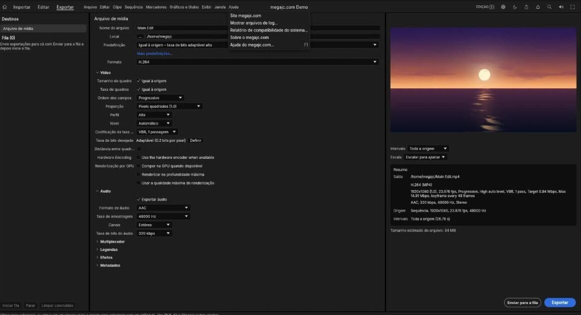Toggle fullscreen icon in top bar
The image size is (581, 315).
tap(573, 7)
